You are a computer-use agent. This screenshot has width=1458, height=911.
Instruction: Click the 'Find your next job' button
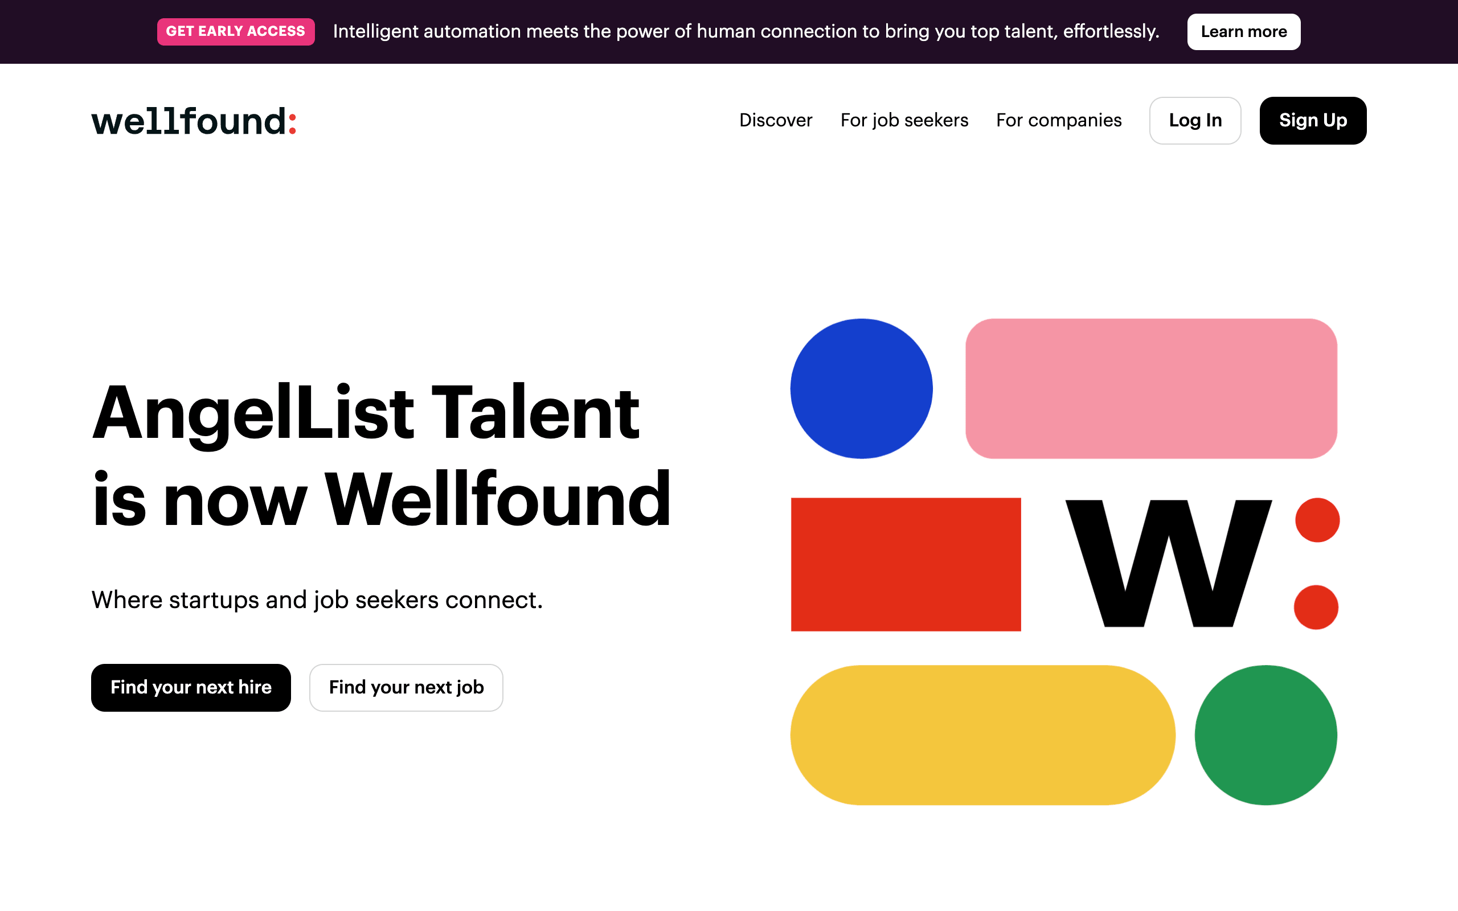(406, 687)
